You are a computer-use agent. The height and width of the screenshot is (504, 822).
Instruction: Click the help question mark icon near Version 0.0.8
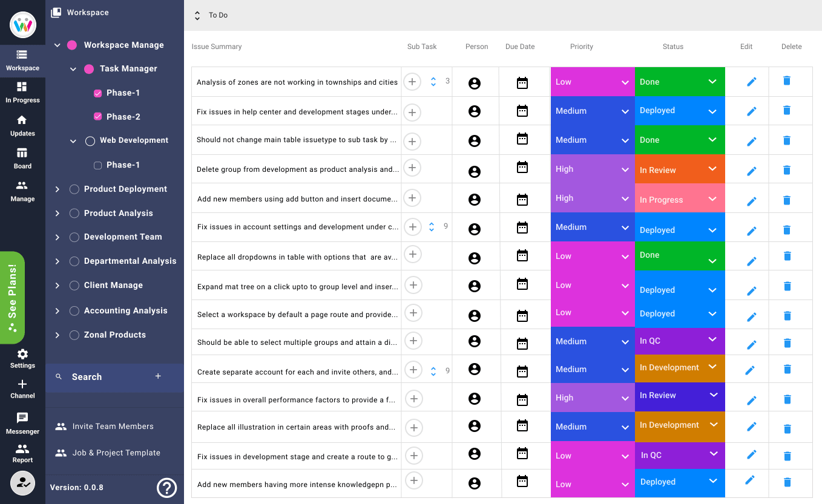pos(166,488)
